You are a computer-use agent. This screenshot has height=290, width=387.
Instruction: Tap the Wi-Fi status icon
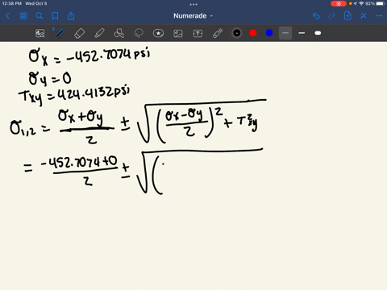[361, 3]
